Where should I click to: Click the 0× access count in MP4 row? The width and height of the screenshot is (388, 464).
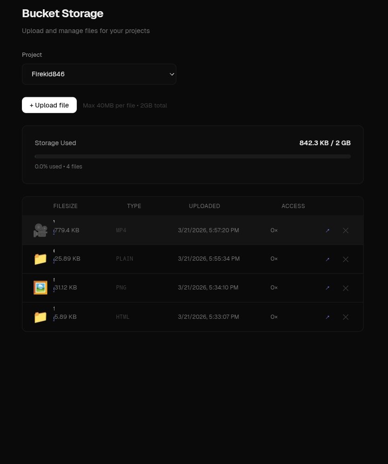click(274, 230)
